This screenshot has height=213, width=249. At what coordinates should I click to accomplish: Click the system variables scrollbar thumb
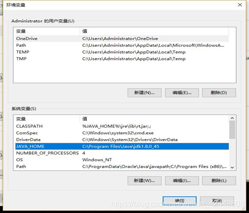pos(232,130)
